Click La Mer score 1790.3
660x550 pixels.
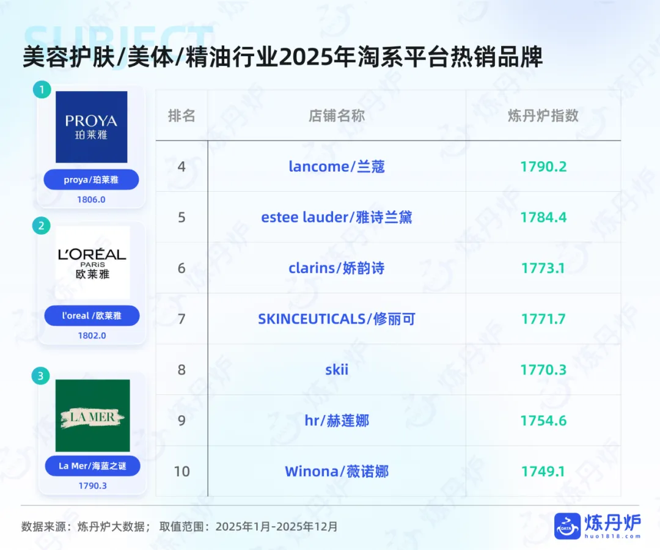[x=93, y=486]
